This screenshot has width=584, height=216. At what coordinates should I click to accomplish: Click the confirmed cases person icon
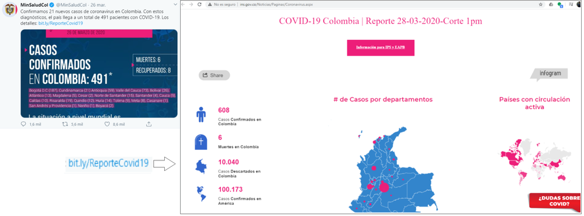click(201, 115)
